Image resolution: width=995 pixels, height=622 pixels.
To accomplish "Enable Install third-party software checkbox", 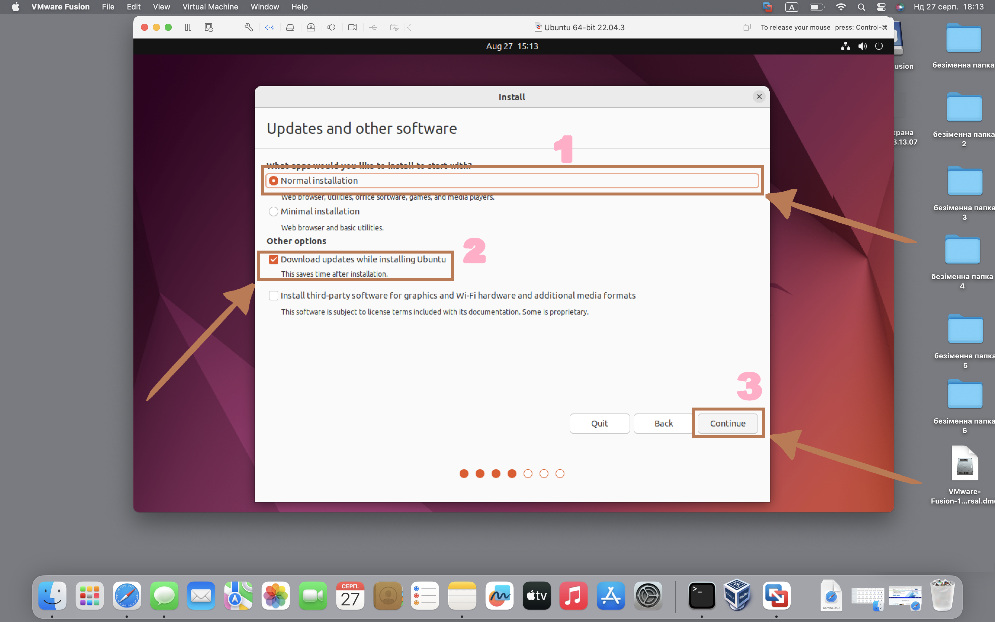I will pos(273,295).
